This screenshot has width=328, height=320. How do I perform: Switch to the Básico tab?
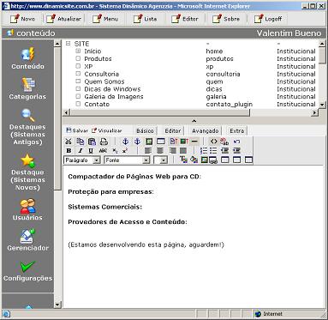[145, 130]
